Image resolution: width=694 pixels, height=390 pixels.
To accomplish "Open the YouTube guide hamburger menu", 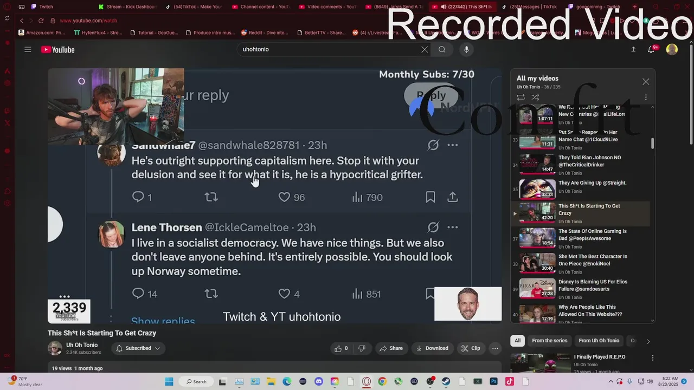I will 28,49.
